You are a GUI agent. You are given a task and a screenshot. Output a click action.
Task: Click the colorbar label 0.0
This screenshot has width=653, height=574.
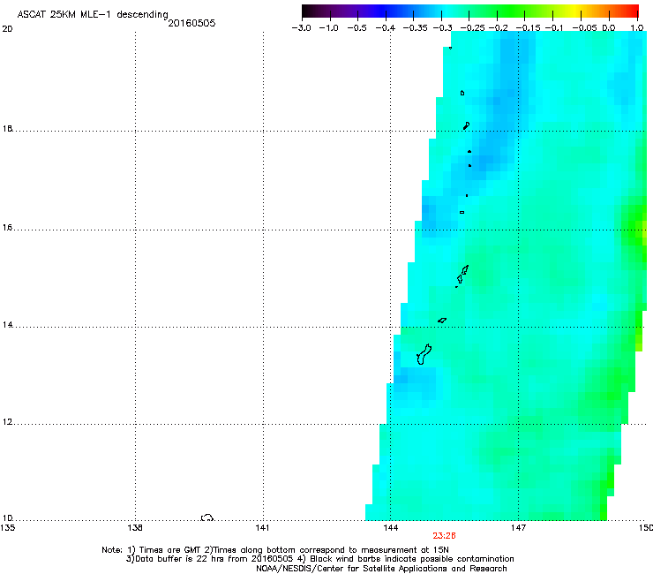(609, 28)
